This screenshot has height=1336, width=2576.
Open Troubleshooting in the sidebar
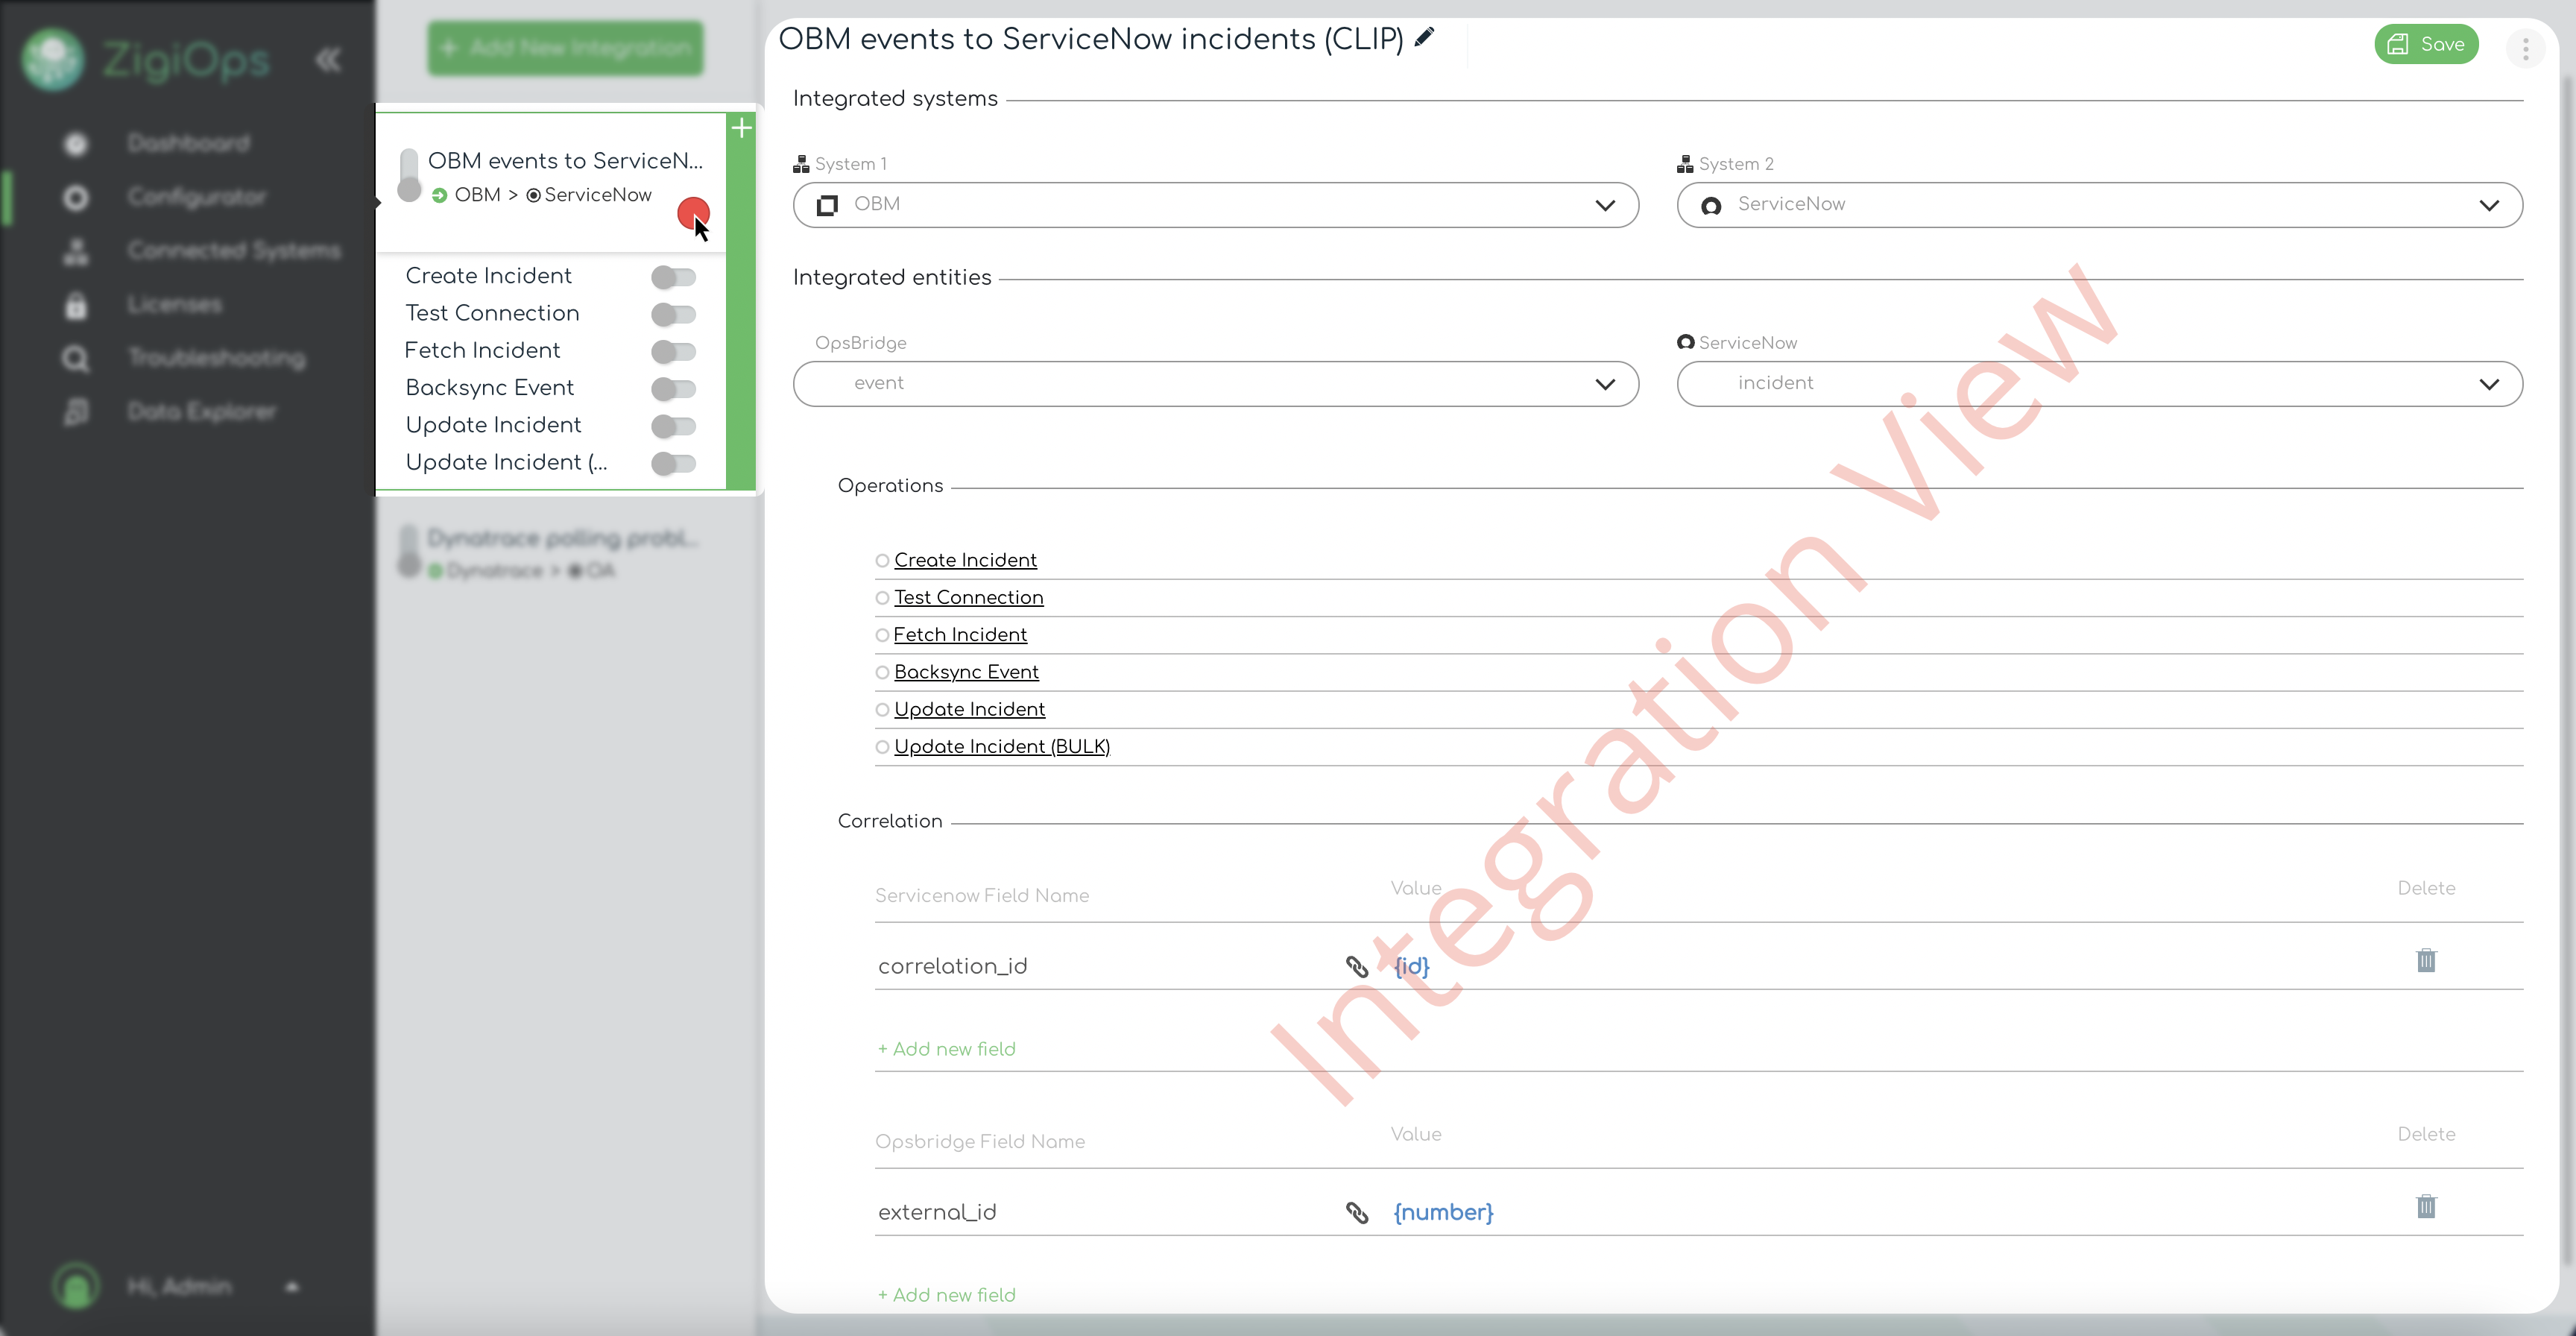216,358
